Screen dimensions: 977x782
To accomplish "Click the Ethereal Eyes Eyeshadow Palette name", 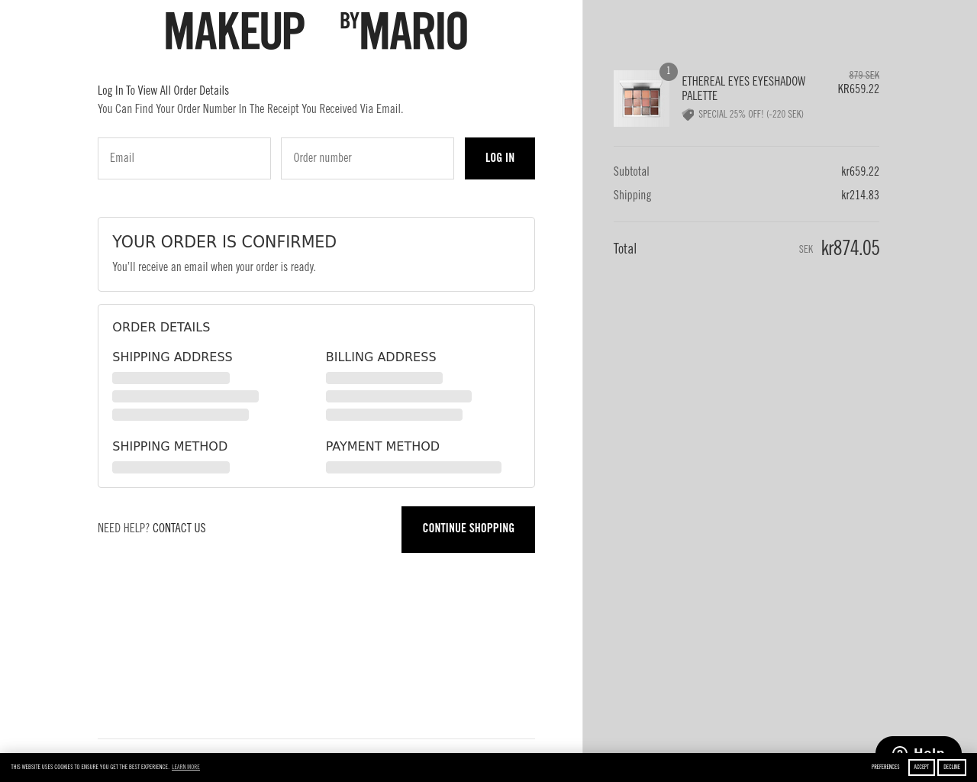I will pyautogui.click(x=743, y=89).
